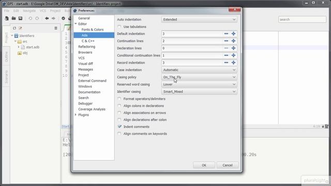Click the Open File folder icon
This screenshot has width=331, height=186.
pyautogui.click(x=14, y=19)
